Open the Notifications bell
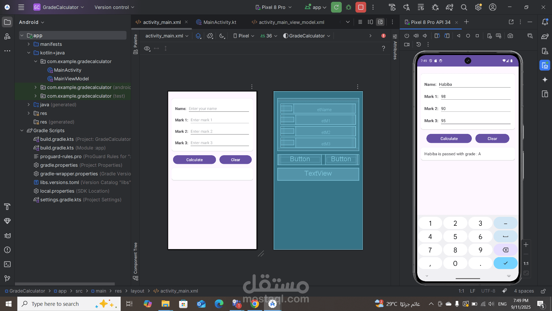552x311 pixels. coord(545,22)
